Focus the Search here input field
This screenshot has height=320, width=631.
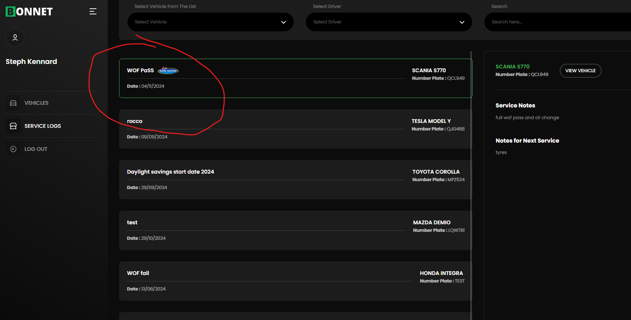pos(556,22)
